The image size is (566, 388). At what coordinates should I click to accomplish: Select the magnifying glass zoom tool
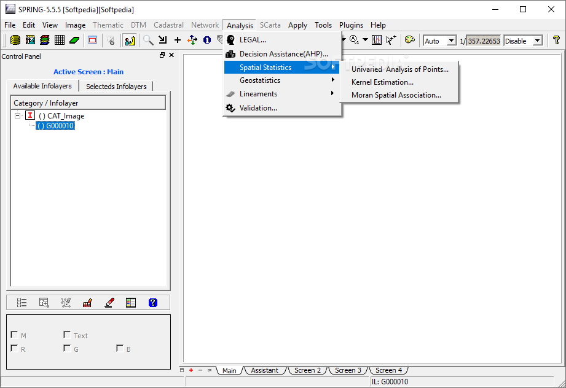148,40
